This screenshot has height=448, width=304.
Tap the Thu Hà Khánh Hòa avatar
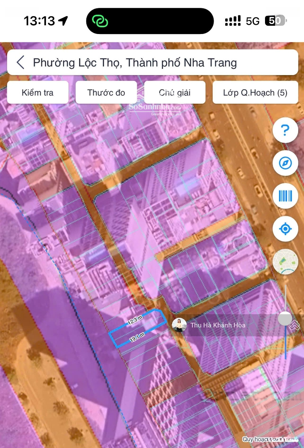click(x=179, y=325)
